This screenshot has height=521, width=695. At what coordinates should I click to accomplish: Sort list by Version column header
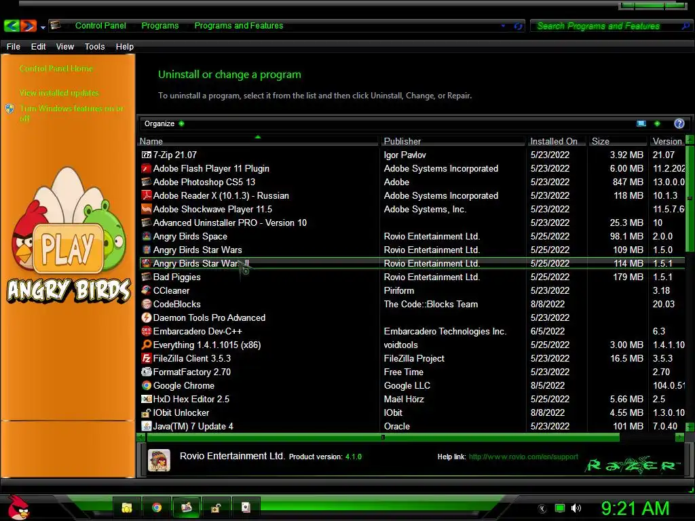coord(667,141)
